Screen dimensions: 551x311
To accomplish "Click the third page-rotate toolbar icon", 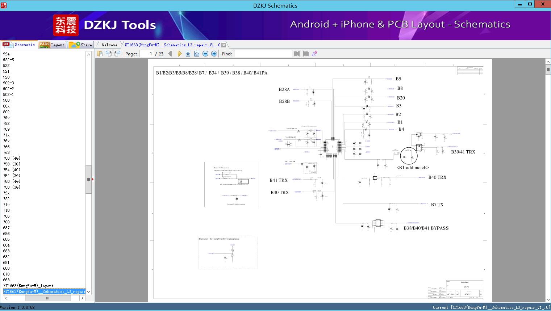I will [x=117, y=54].
